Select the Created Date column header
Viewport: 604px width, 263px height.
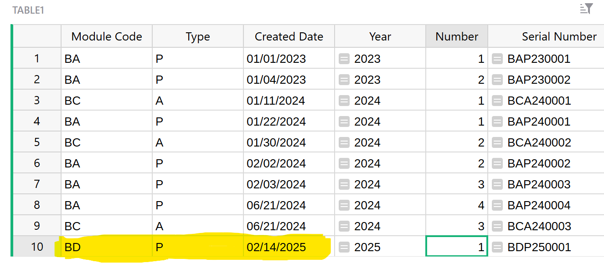(x=289, y=36)
